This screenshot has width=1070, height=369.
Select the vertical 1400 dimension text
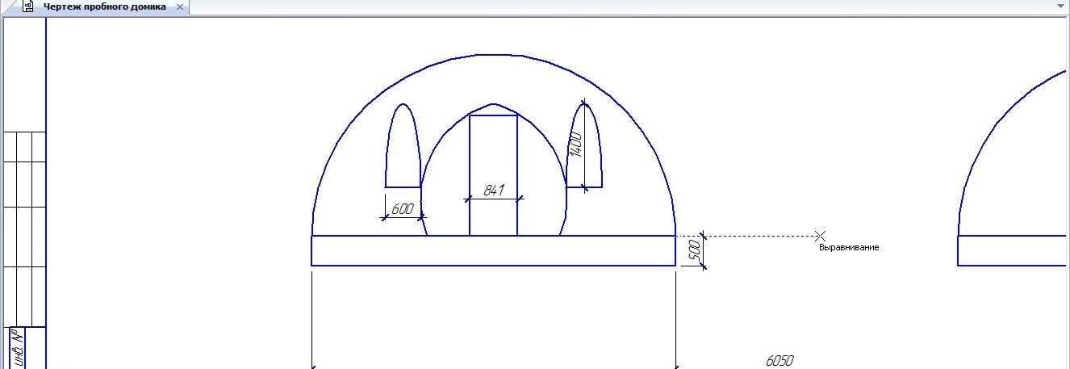point(575,145)
